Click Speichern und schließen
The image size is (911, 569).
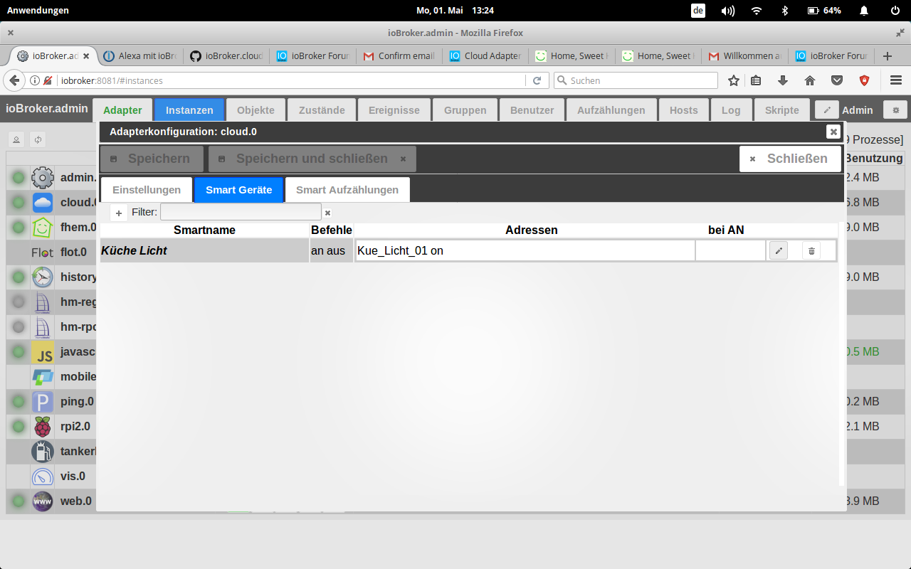tap(312, 159)
